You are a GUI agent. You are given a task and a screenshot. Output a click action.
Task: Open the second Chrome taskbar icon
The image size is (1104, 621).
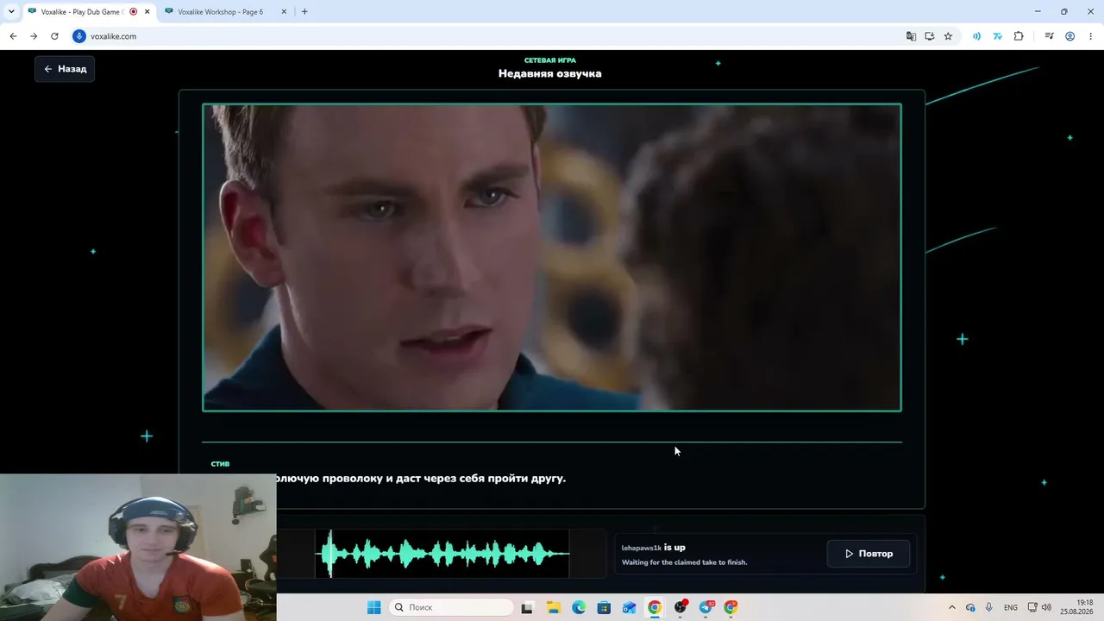click(731, 607)
